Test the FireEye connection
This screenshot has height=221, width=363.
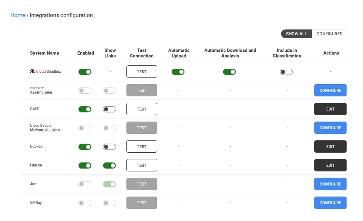tap(142, 165)
